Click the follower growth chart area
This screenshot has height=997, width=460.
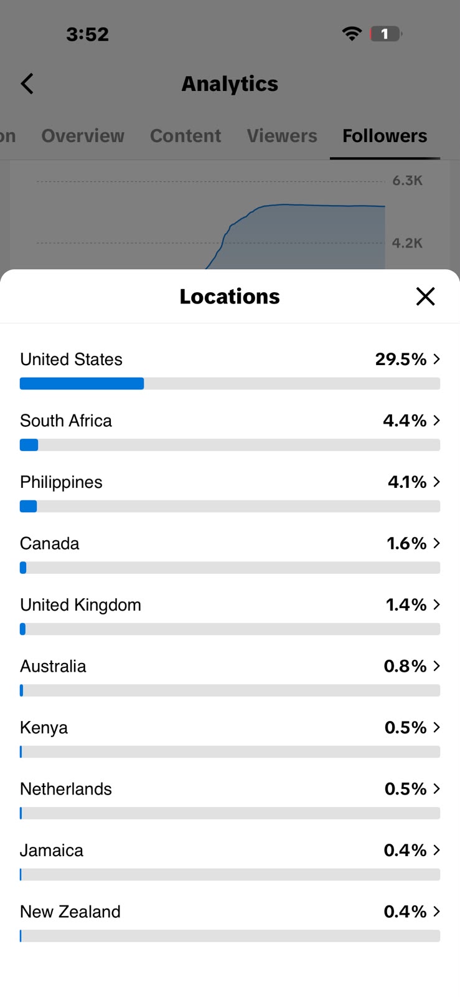[x=230, y=215]
